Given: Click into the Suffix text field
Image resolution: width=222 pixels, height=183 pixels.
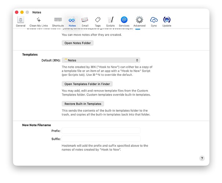Looking at the screenshot, I should point(101,139).
